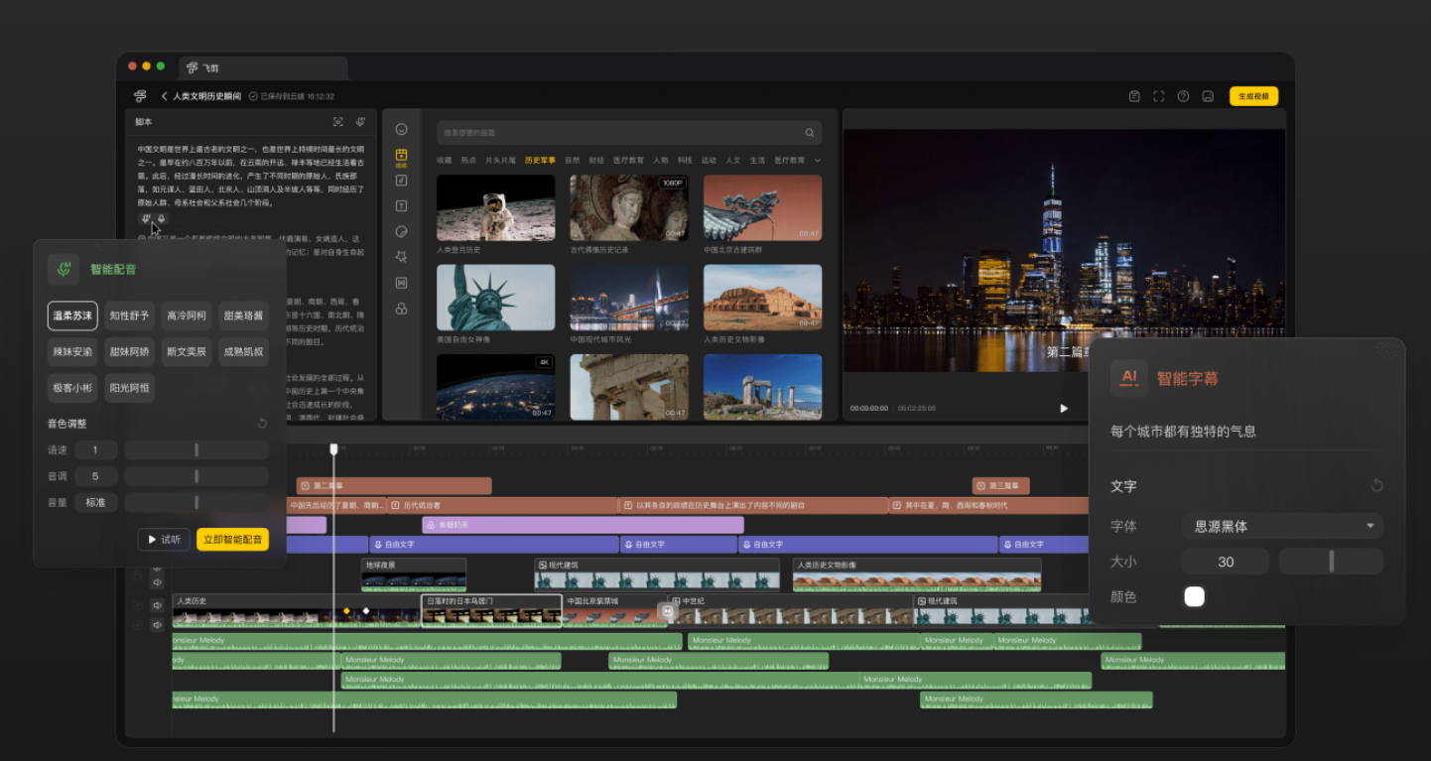Switch to 运动 category tab
Screen dimensions: 1431x761
709,160
